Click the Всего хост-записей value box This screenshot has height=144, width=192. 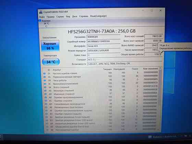point(154,41)
